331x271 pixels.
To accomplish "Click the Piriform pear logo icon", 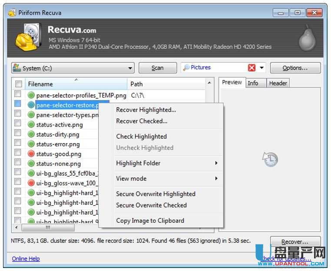I will tap(307, 39).
